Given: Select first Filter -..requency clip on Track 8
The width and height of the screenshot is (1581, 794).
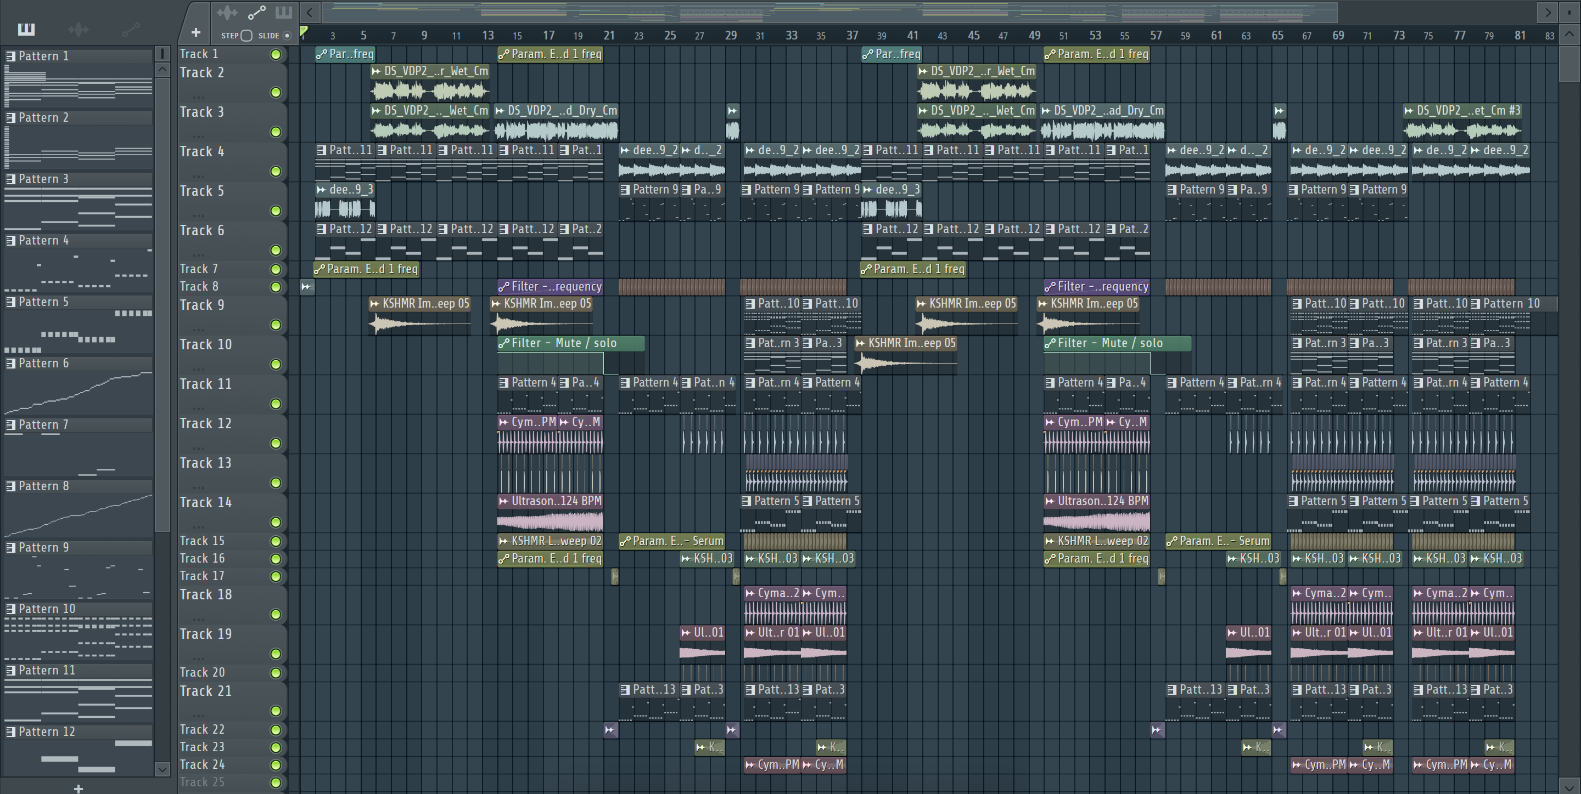Looking at the screenshot, I should pos(551,287).
